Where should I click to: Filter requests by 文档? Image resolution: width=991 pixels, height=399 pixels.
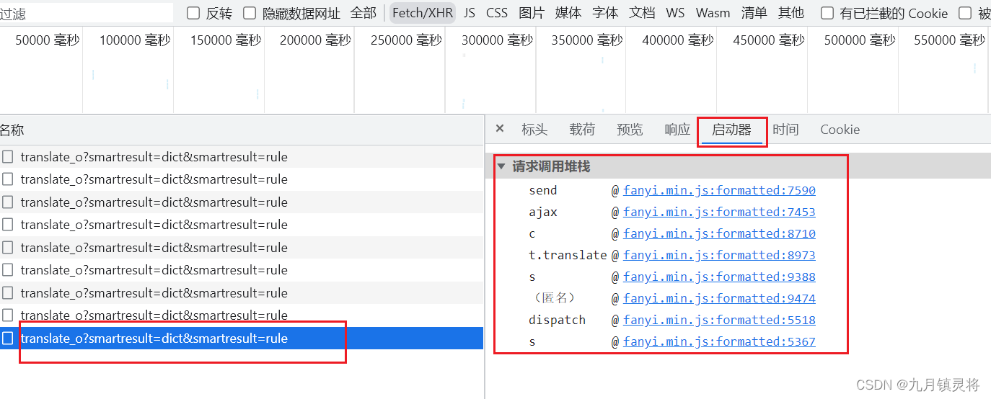tap(642, 13)
